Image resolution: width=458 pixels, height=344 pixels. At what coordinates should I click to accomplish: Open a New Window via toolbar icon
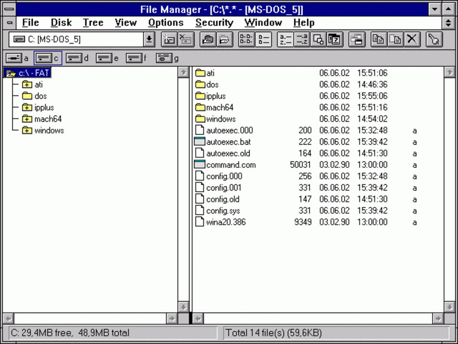(357, 39)
